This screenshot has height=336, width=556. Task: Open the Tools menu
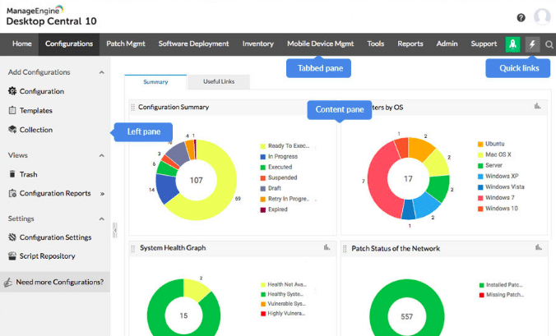(x=376, y=44)
